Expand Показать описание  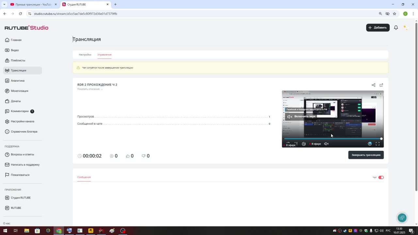point(90,89)
